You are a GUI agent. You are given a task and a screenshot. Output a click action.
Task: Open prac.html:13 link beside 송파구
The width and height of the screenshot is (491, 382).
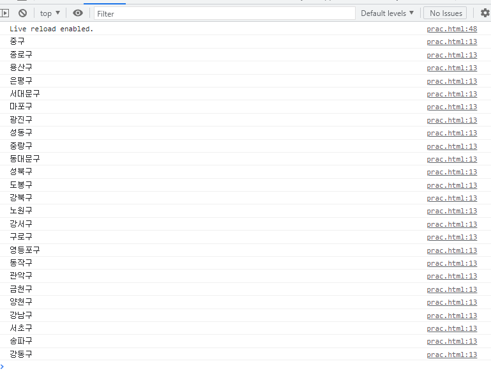[x=452, y=341]
